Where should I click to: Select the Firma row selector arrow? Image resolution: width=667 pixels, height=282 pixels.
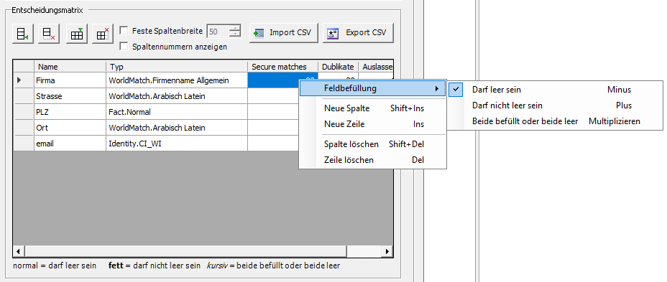tap(19, 80)
